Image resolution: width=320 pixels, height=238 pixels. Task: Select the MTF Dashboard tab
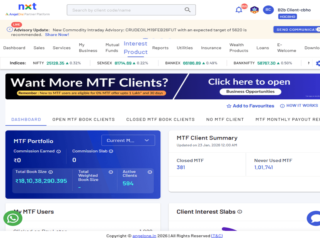tap(26, 119)
